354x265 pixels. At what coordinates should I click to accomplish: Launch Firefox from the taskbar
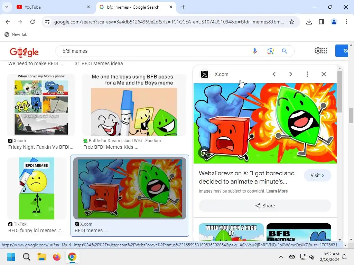tap(57, 257)
